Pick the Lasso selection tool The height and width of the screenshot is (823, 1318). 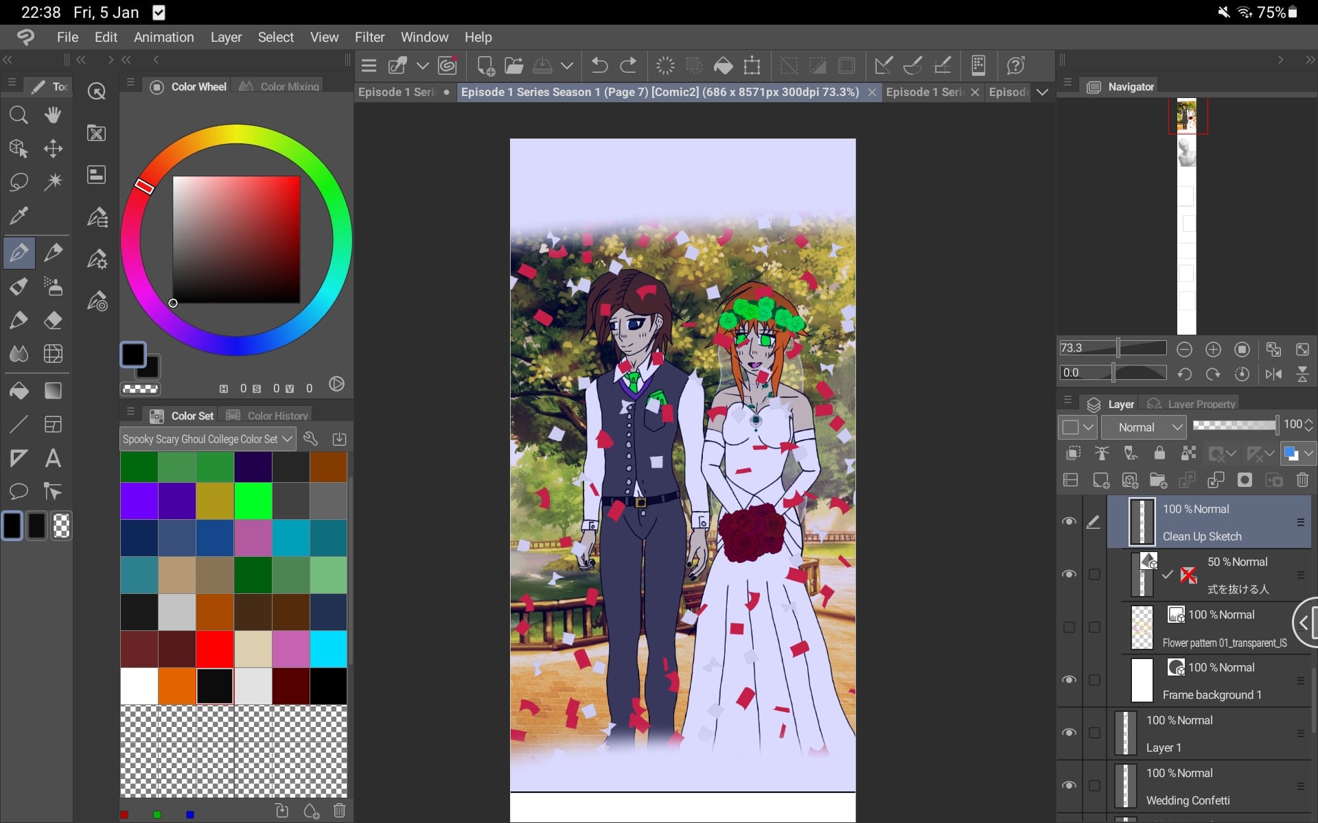click(19, 182)
